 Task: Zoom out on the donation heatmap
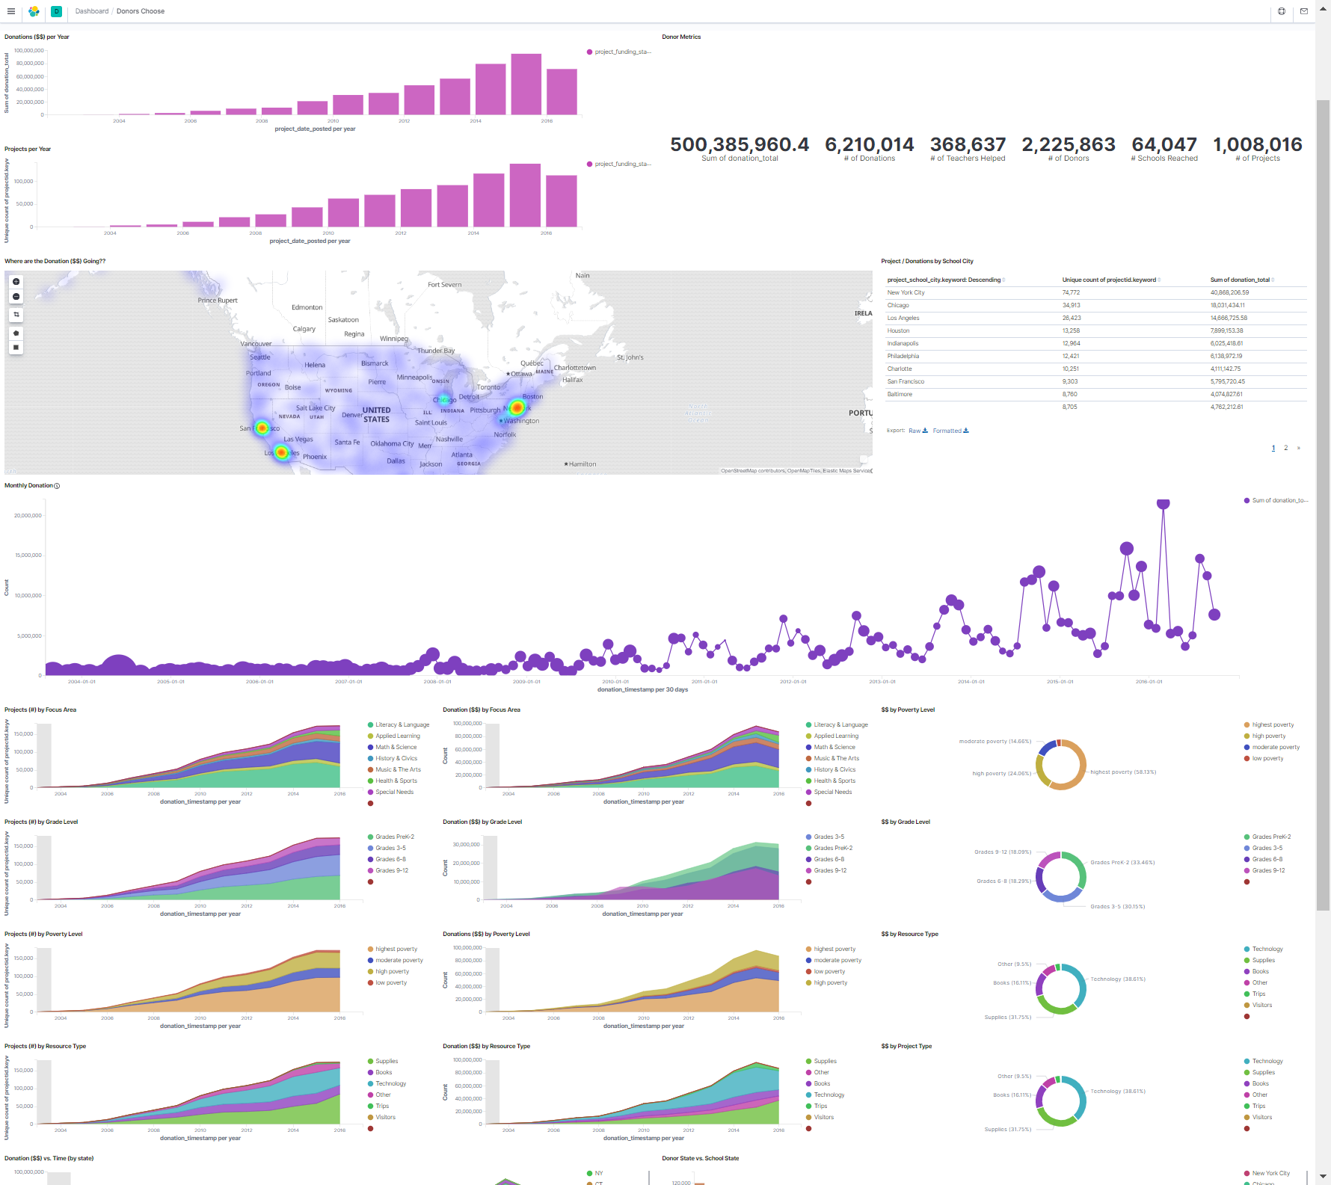(x=16, y=296)
